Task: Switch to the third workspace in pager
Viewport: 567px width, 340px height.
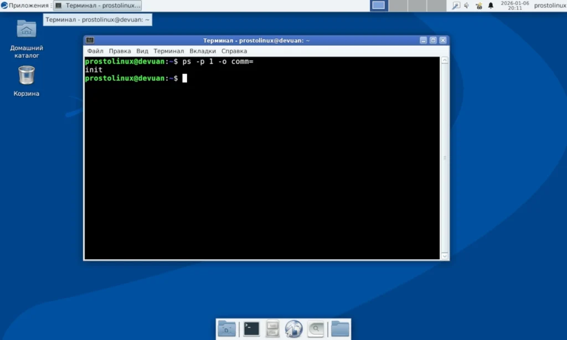Action: [x=417, y=6]
